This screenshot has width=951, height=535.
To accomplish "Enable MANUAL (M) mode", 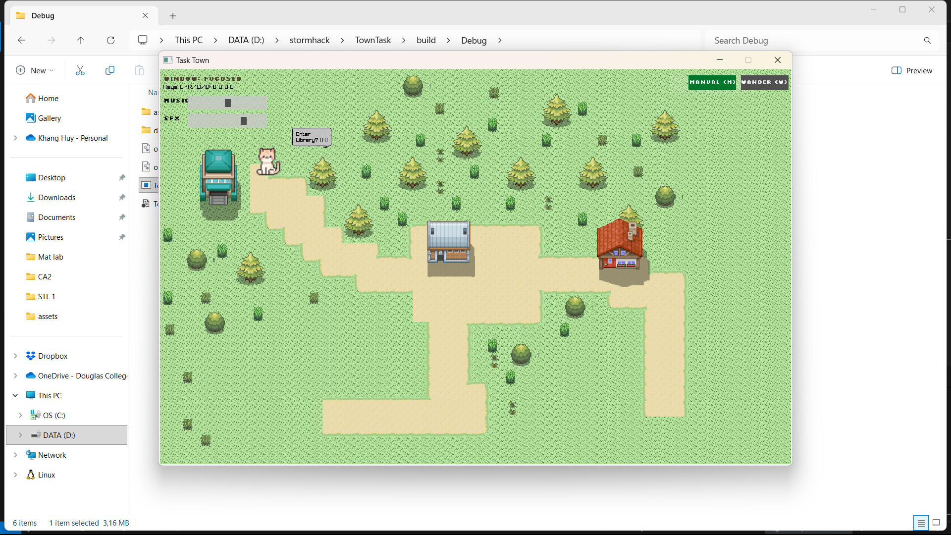I will (x=712, y=82).
